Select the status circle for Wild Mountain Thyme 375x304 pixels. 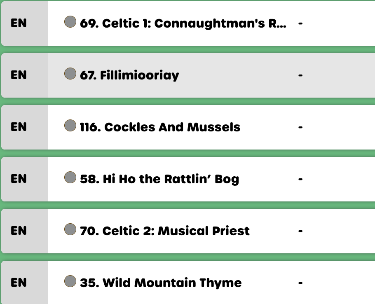point(70,281)
